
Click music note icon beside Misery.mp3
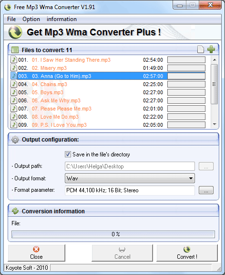coord(14,68)
